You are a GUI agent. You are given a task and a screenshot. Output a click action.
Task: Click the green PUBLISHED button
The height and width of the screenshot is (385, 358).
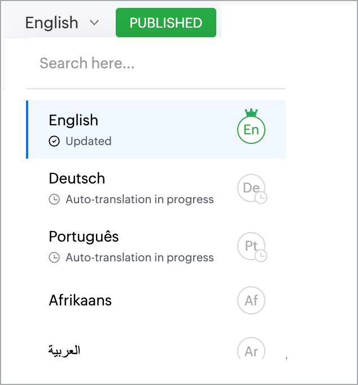pyautogui.click(x=166, y=23)
